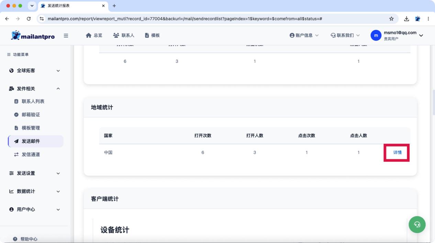Click 打开次数 header in 地域统计 table
This screenshot has height=243, width=435.
pyautogui.click(x=203, y=136)
